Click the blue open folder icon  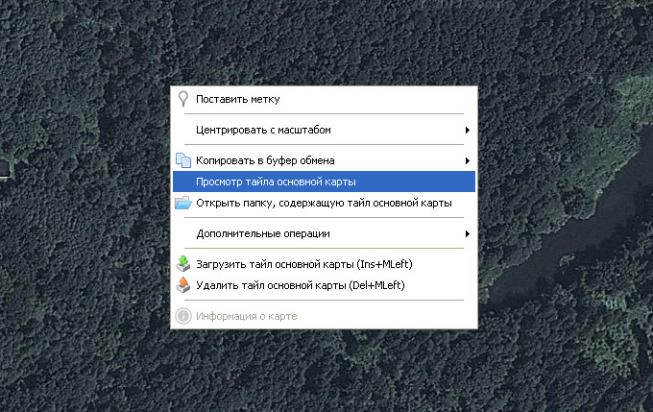(x=182, y=203)
